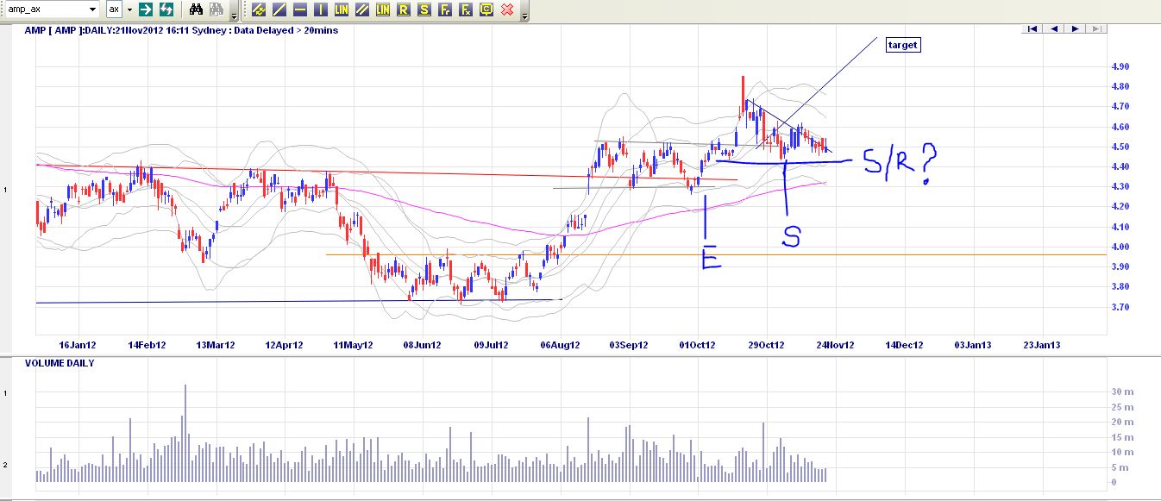
Task: Click the 4.50 price axis label
Action: (1120, 147)
